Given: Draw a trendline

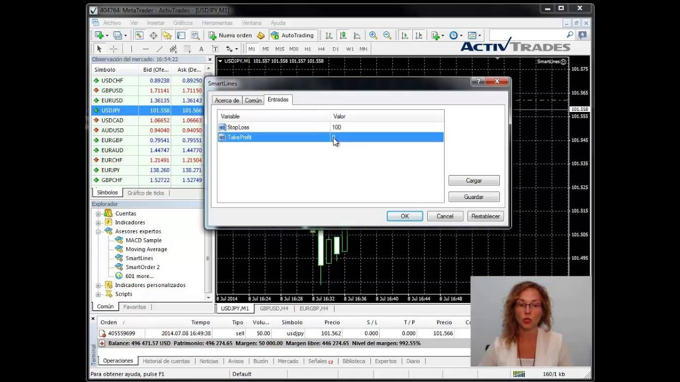Looking at the screenshot, I should pos(159,49).
